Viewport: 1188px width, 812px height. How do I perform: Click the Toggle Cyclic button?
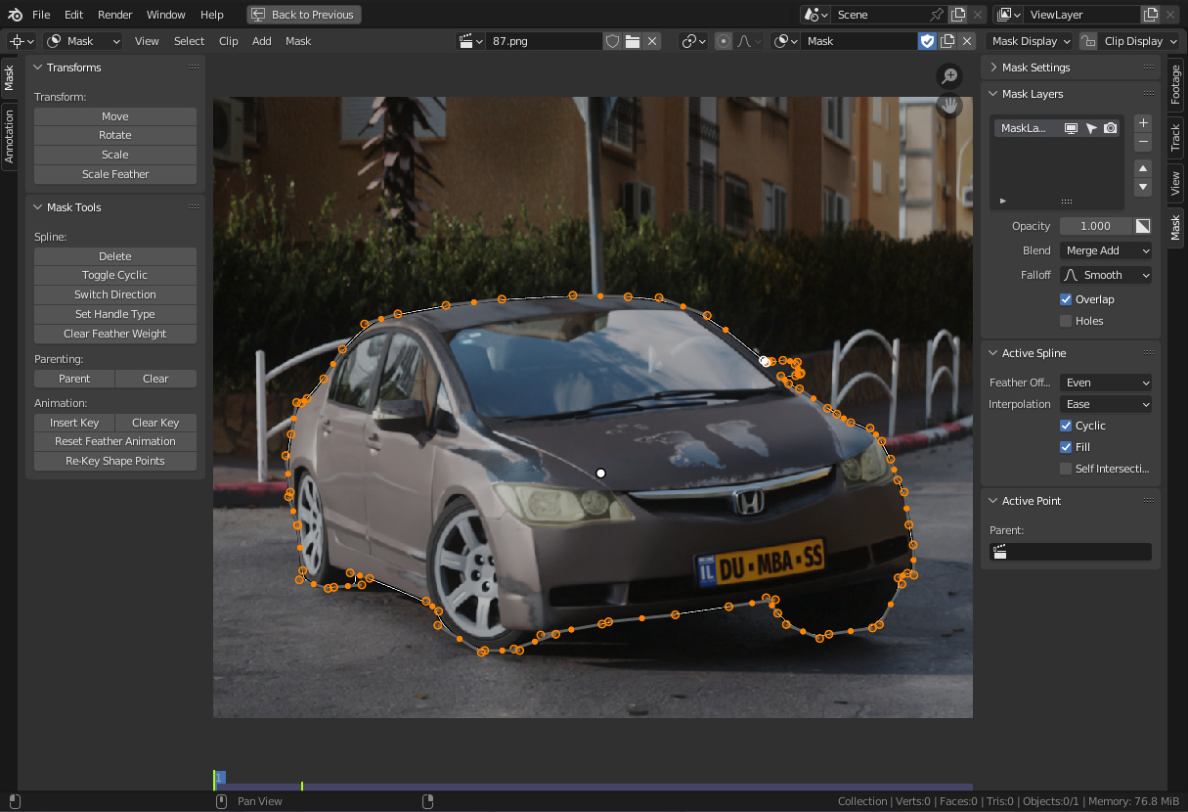pyautogui.click(x=115, y=275)
